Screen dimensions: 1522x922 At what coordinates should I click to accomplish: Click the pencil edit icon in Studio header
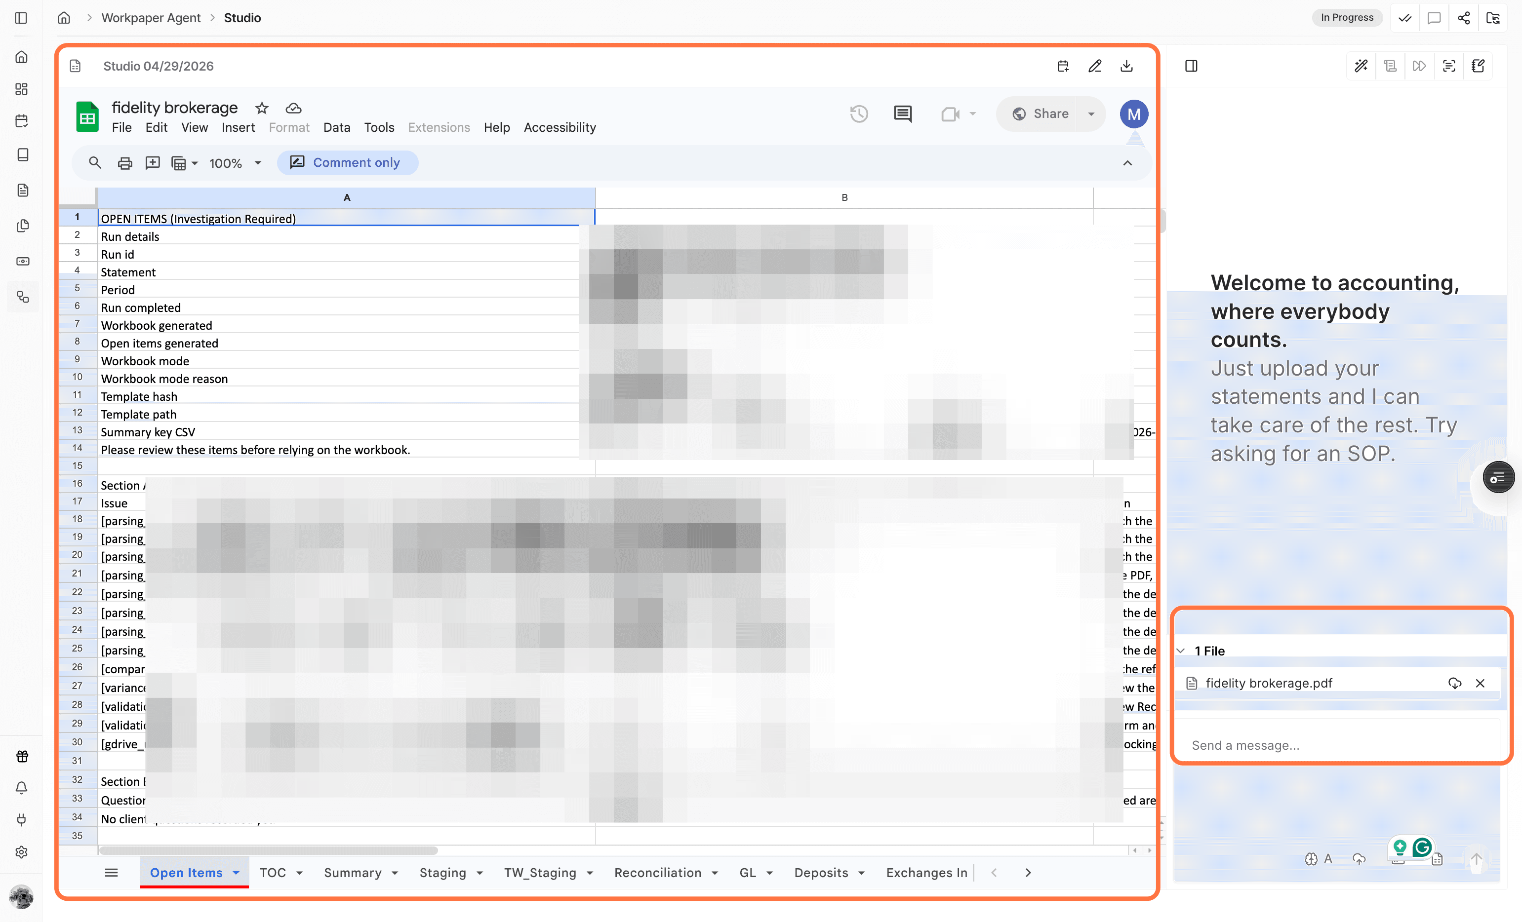(x=1094, y=66)
